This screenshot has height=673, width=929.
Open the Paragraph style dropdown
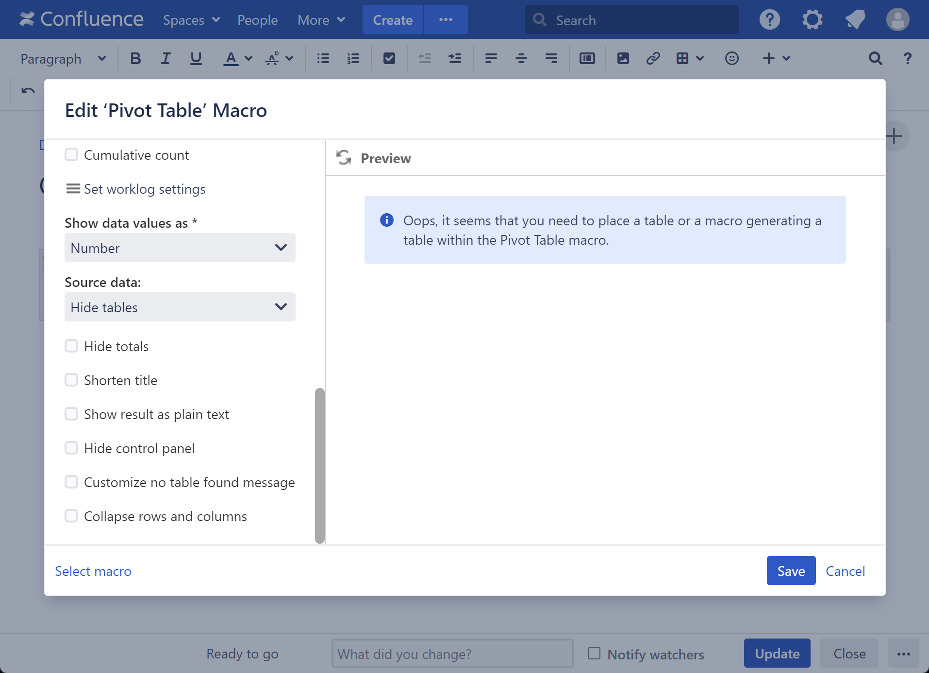pyautogui.click(x=63, y=59)
